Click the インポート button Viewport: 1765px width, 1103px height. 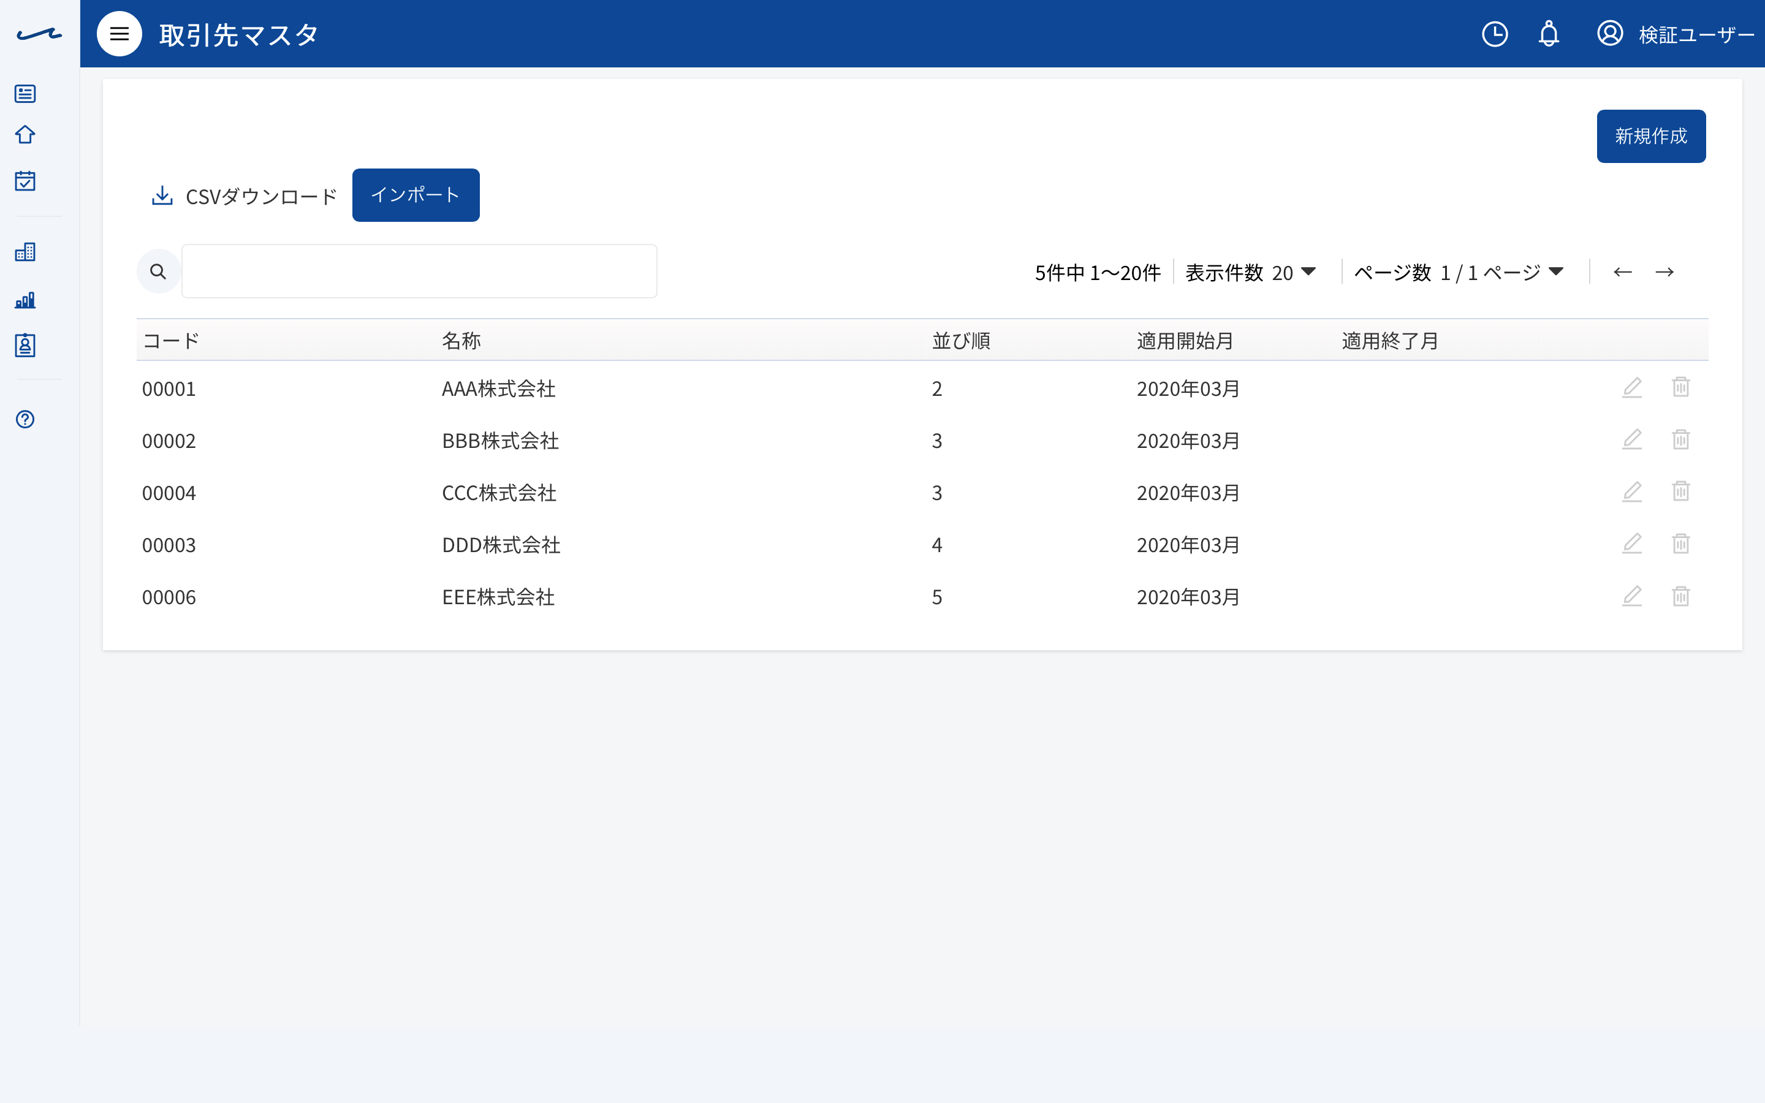click(416, 195)
